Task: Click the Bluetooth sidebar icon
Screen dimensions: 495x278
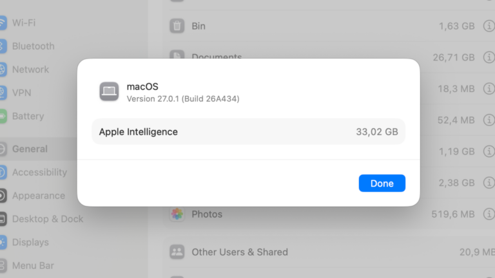Action: 3,46
